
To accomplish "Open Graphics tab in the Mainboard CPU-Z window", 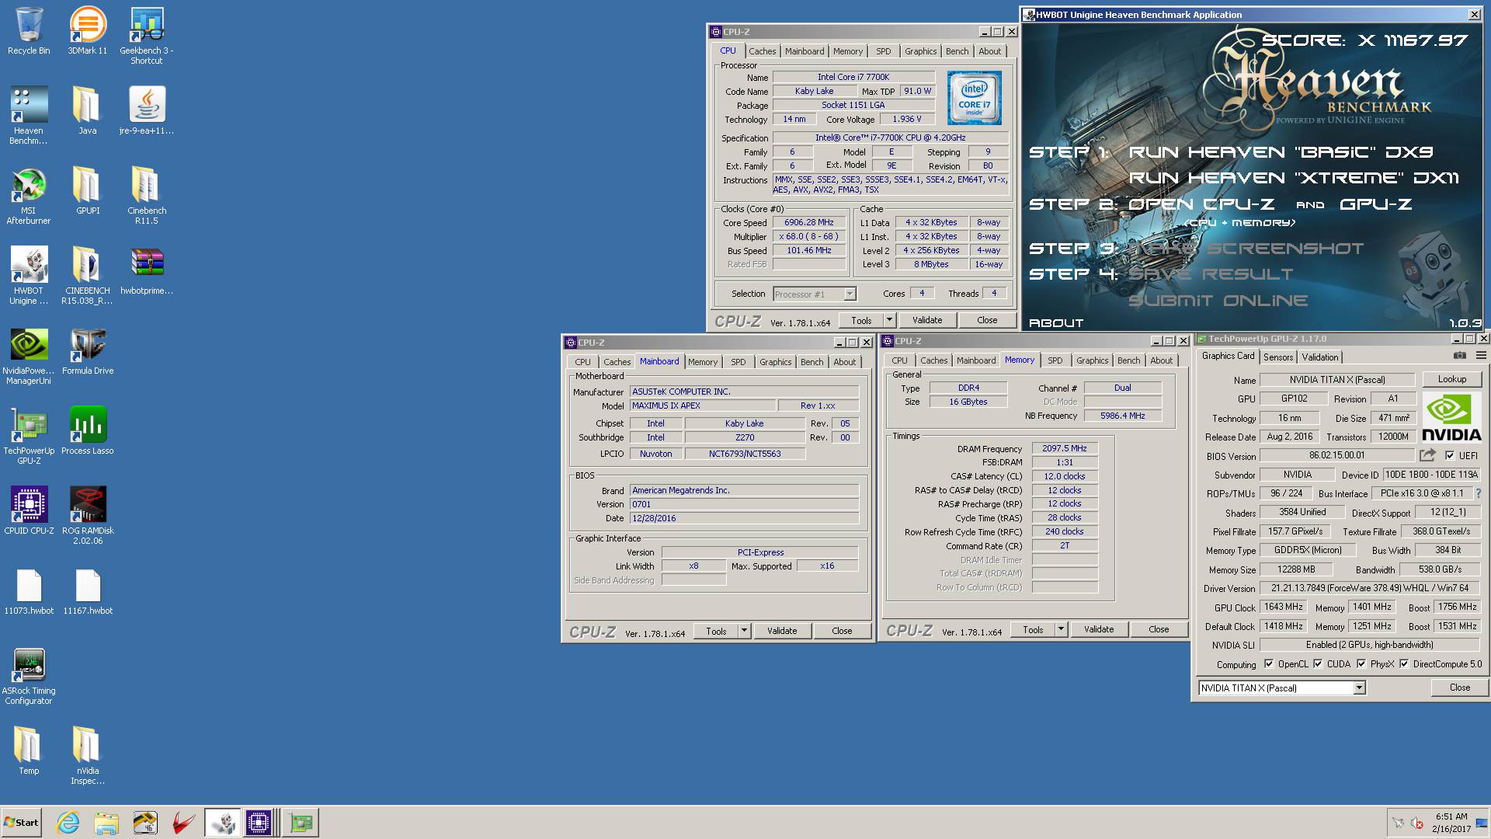I will coord(776,362).
